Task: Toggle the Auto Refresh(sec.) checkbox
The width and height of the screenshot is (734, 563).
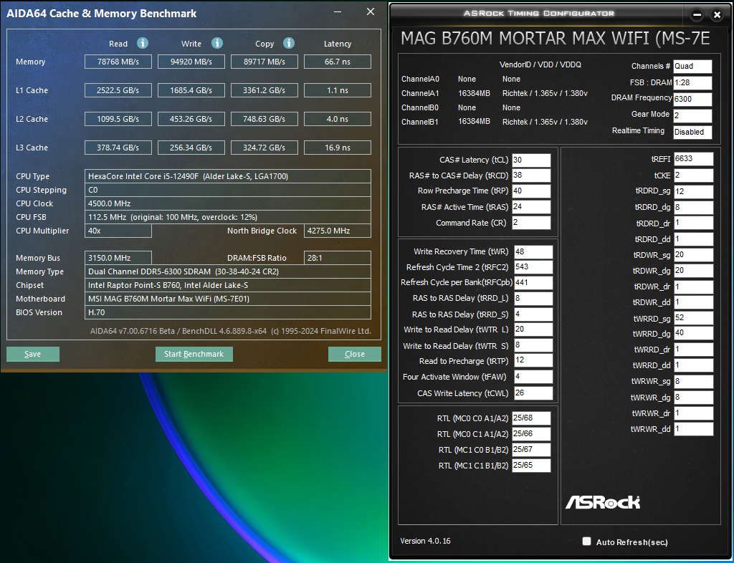Action: [x=586, y=541]
